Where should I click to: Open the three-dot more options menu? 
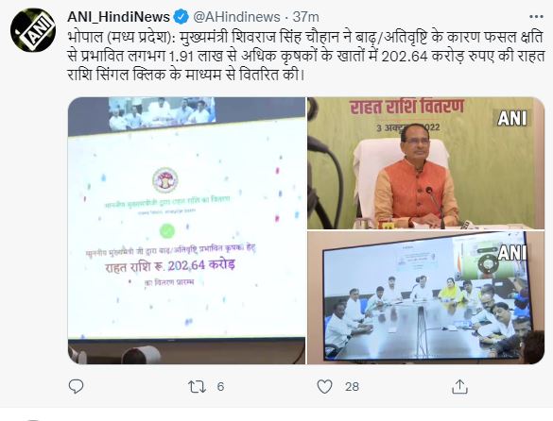pyautogui.click(x=536, y=17)
